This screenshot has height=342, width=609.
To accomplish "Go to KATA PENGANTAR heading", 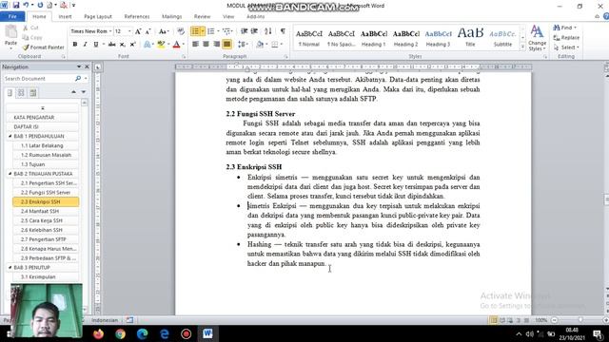I will [42, 117].
